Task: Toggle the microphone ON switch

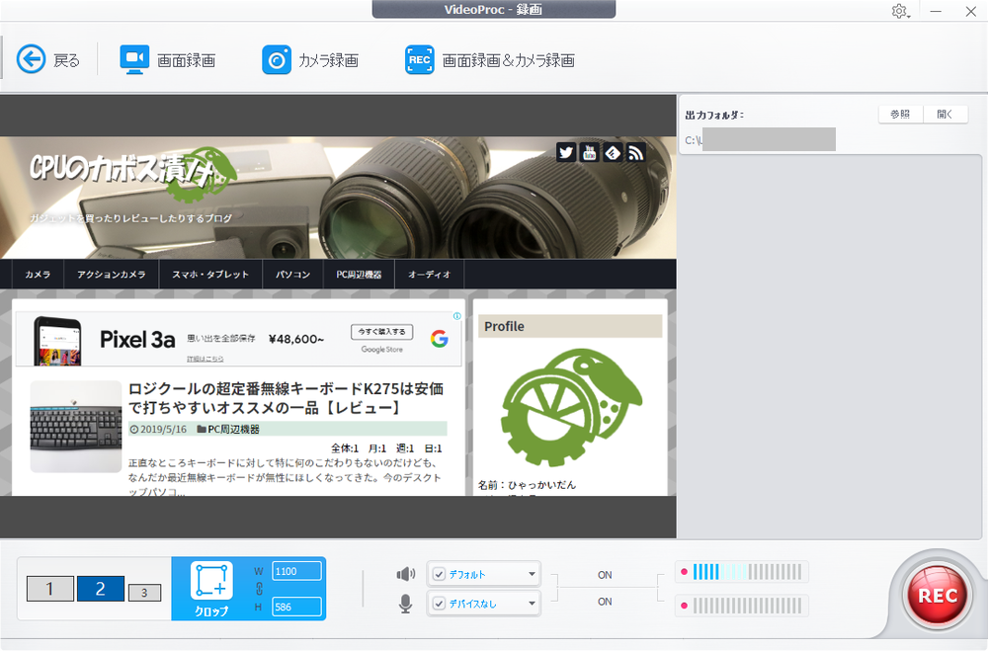Action: tap(605, 602)
